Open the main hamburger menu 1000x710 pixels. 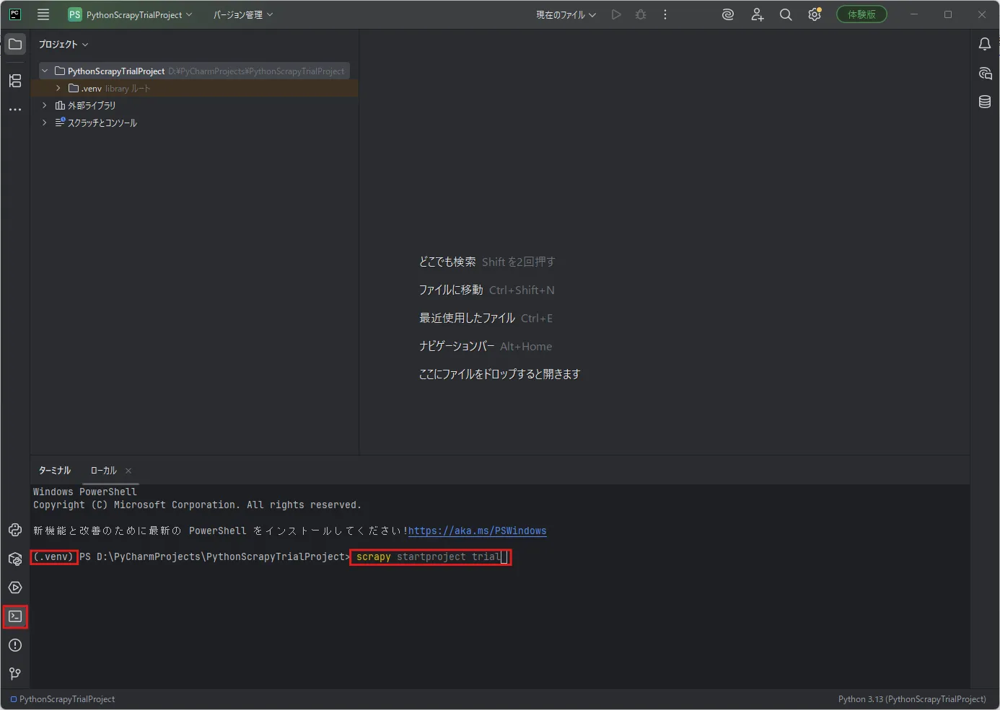click(43, 14)
